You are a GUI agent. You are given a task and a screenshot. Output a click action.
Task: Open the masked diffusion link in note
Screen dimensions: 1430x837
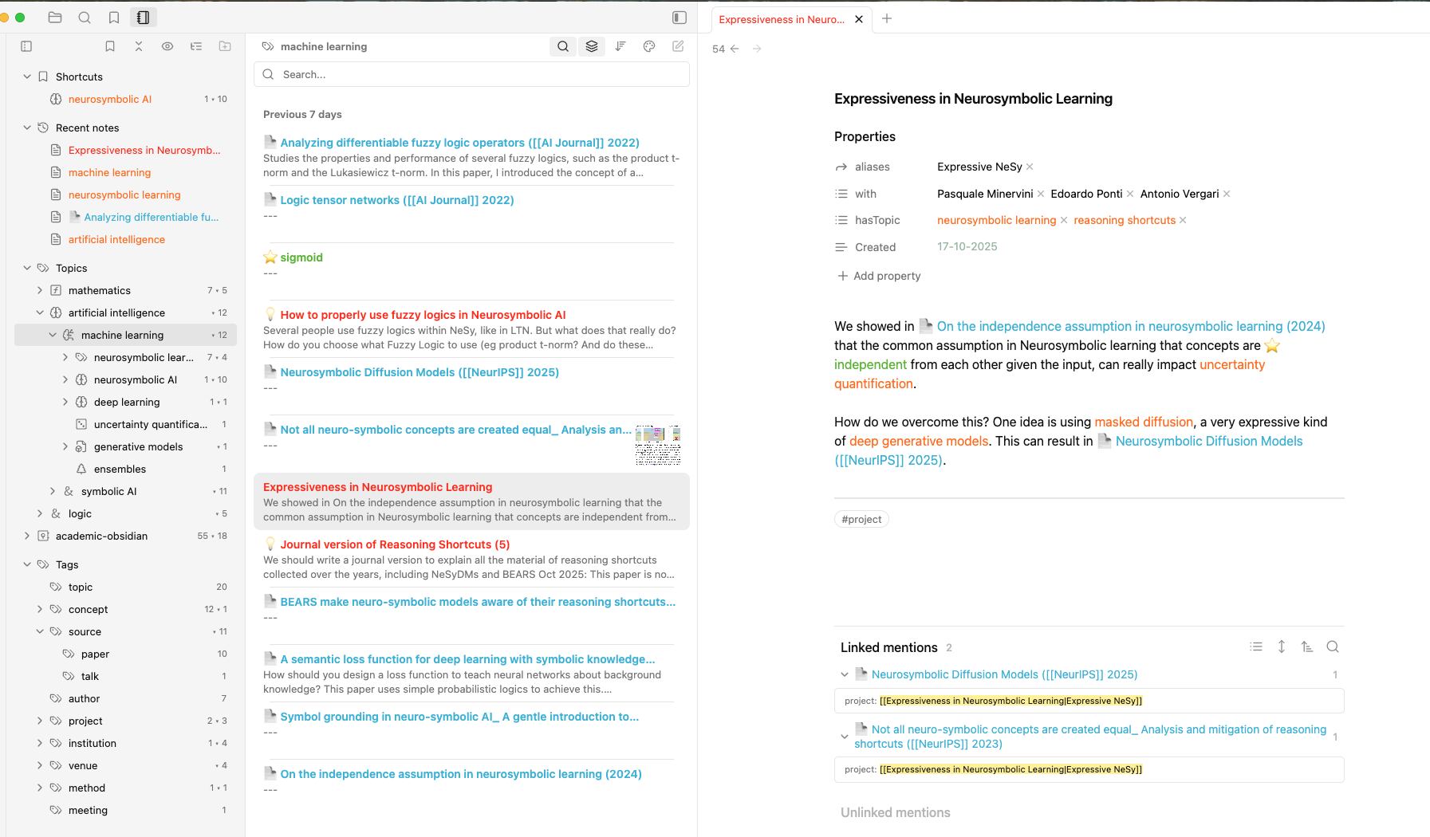[1143, 422]
